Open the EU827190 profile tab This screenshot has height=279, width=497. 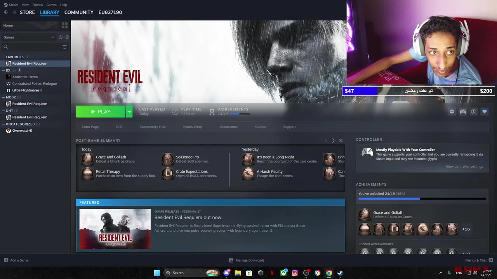110,12
